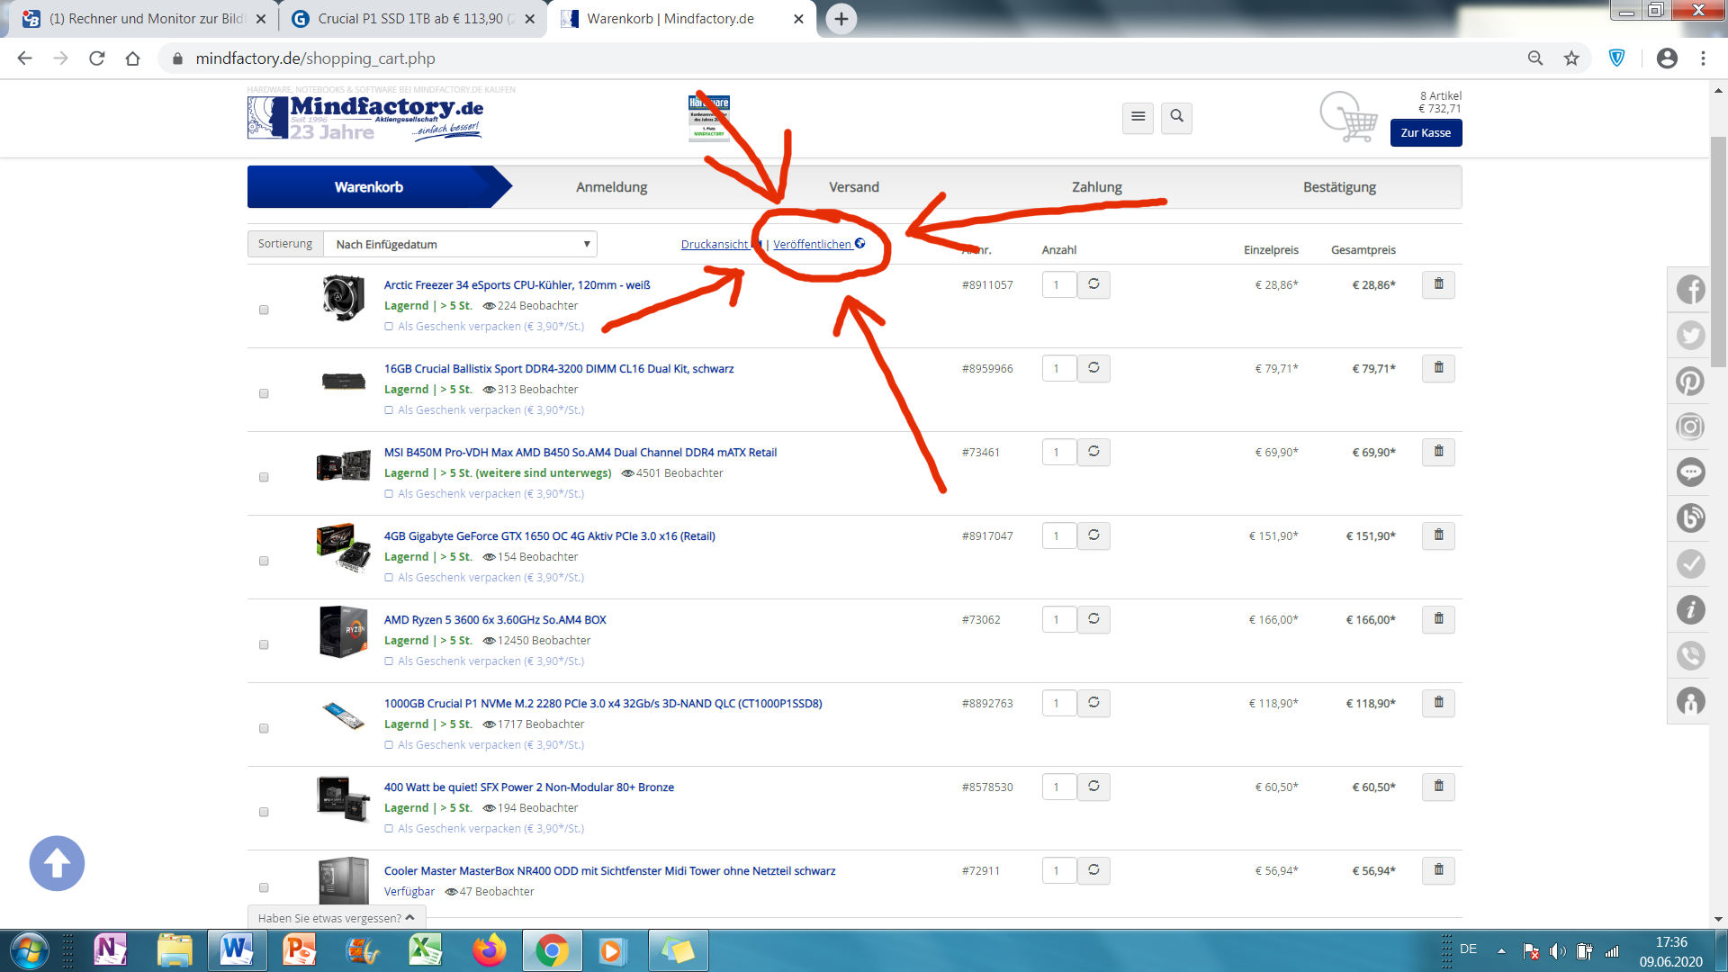
Task: Go to the Versand checkout step
Action: pyautogui.click(x=854, y=187)
